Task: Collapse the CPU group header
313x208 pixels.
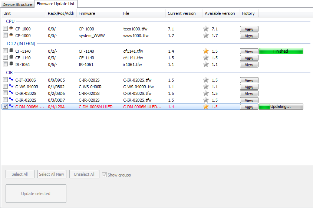Action: pyautogui.click(x=10, y=22)
